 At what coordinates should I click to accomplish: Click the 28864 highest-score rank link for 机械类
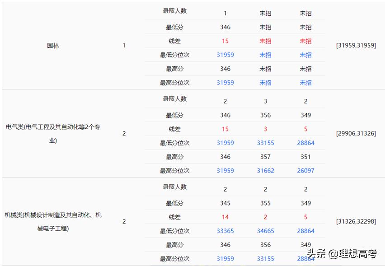pyautogui.click(x=305, y=258)
